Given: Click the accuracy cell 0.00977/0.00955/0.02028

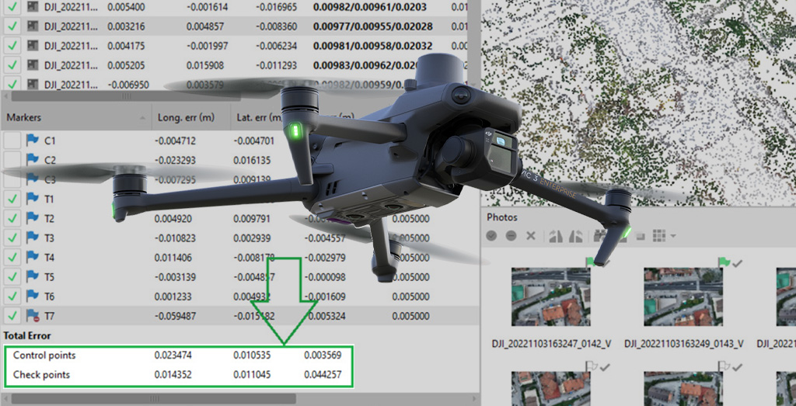Looking at the screenshot, I should [x=372, y=26].
